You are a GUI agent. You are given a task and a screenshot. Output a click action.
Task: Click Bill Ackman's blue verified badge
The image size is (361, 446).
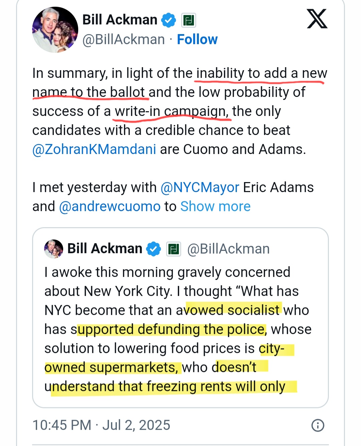[x=168, y=20]
